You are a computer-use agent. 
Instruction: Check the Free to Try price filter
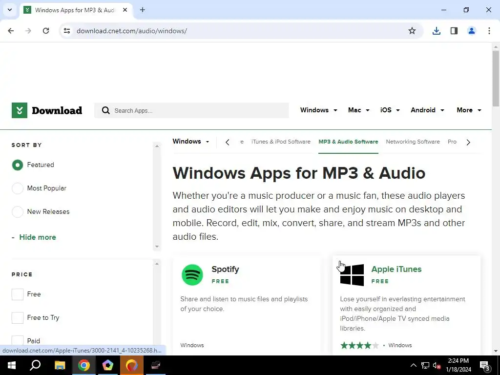click(18, 317)
